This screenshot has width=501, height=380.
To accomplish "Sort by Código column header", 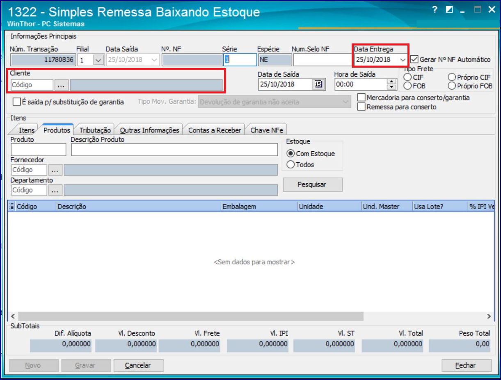I will [x=35, y=207].
